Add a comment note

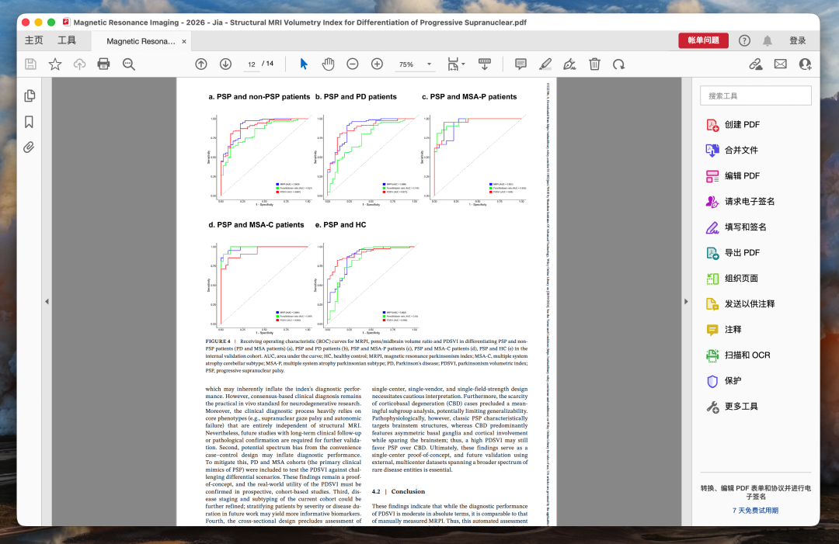pos(520,64)
